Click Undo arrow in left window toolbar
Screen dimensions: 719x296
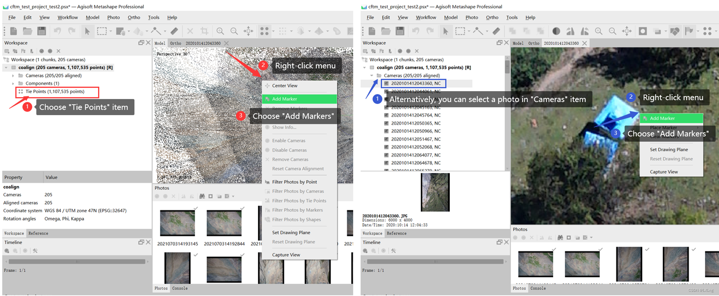(x=57, y=31)
